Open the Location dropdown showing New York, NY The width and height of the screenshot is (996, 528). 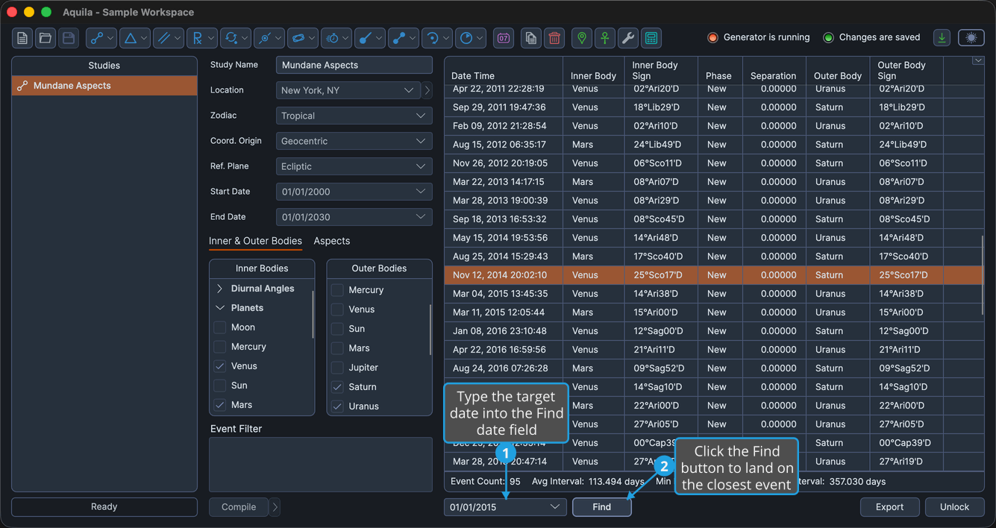coord(348,90)
